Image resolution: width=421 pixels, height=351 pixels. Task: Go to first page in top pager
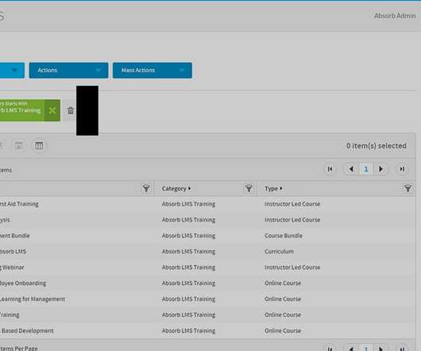pos(330,169)
